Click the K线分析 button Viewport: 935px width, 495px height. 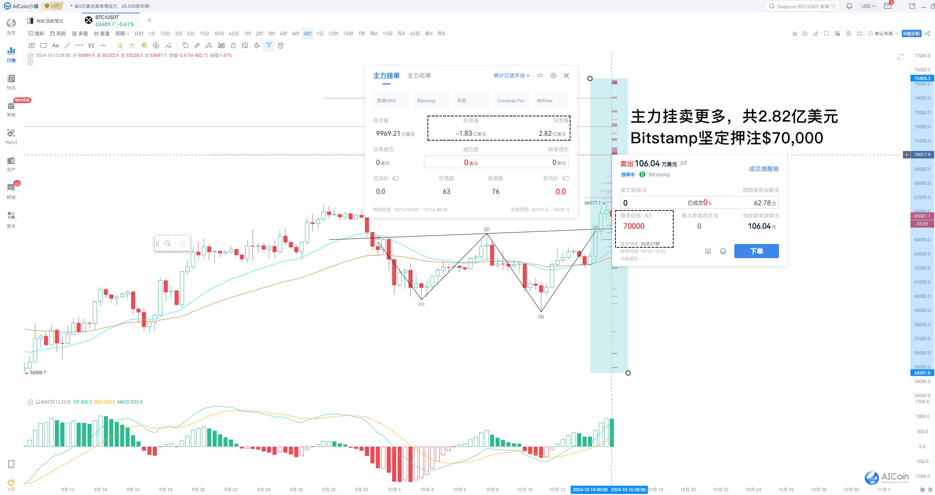click(x=912, y=33)
